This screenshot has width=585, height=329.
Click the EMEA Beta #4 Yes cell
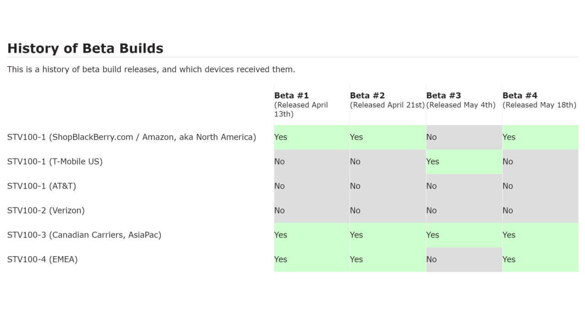[540, 260]
